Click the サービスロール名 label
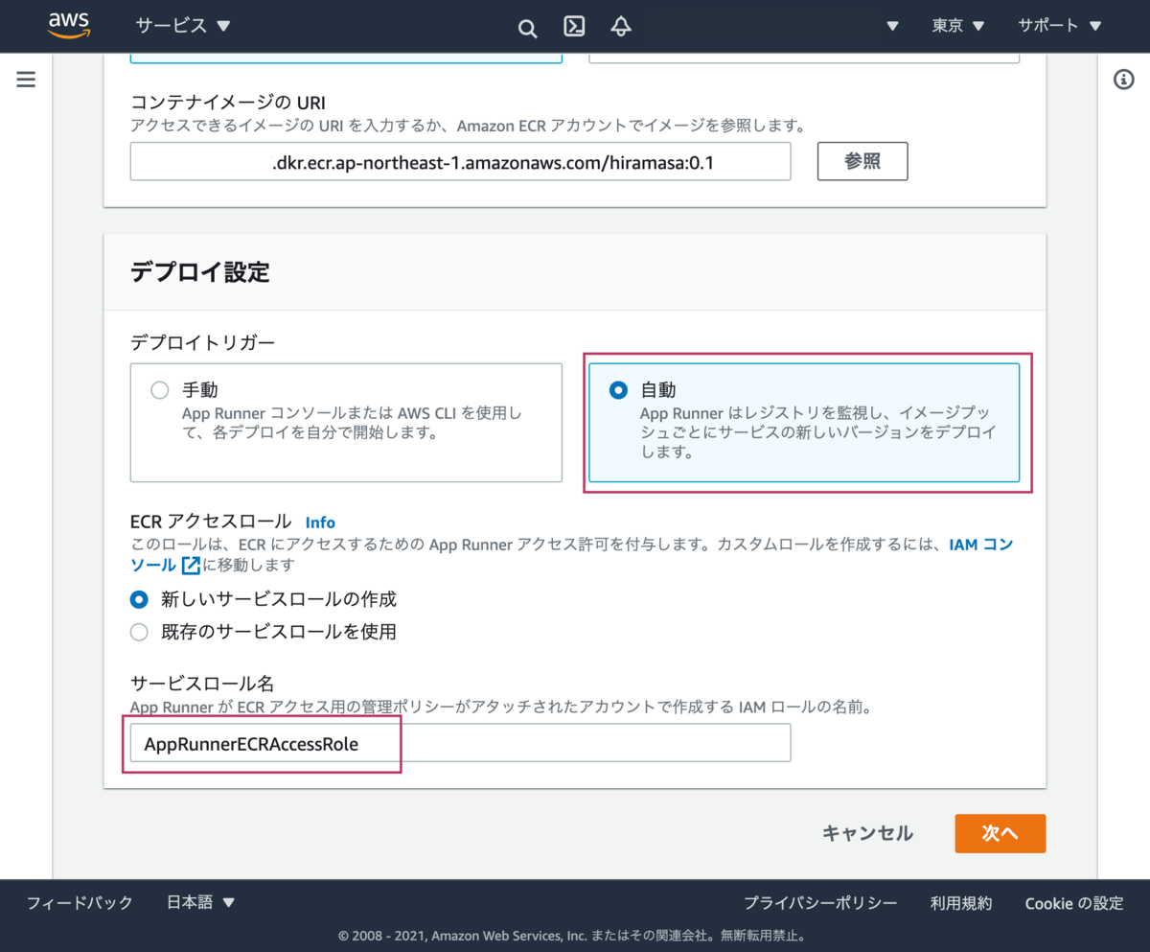This screenshot has width=1150, height=952. 202,684
